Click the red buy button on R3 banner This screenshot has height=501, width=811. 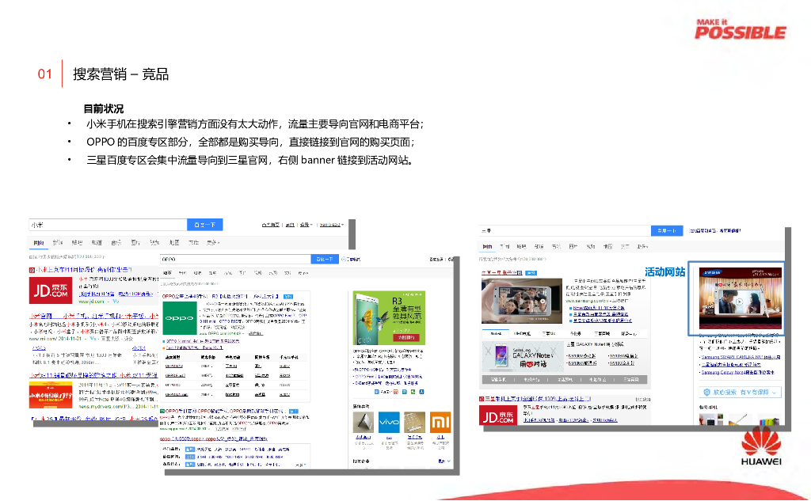click(x=406, y=337)
